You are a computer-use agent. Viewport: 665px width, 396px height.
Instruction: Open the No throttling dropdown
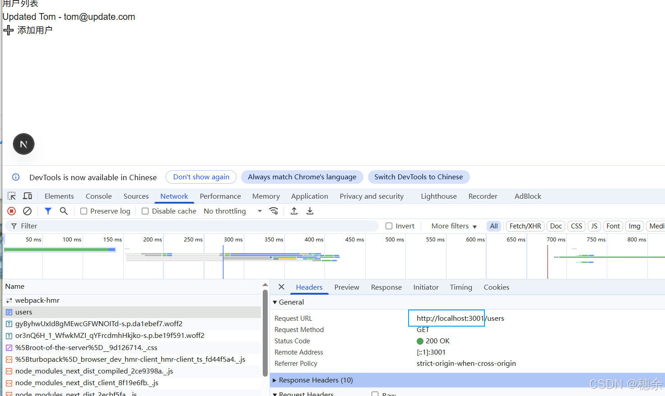tap(233, 211)
